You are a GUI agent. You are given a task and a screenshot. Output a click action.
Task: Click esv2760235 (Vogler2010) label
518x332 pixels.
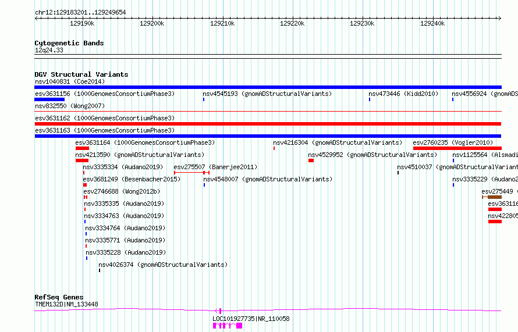453,142
